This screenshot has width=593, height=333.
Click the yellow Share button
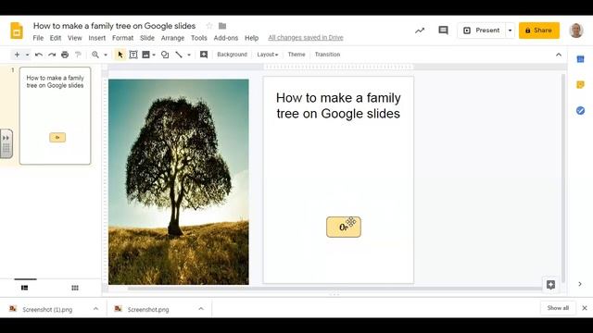click(539, 31)
